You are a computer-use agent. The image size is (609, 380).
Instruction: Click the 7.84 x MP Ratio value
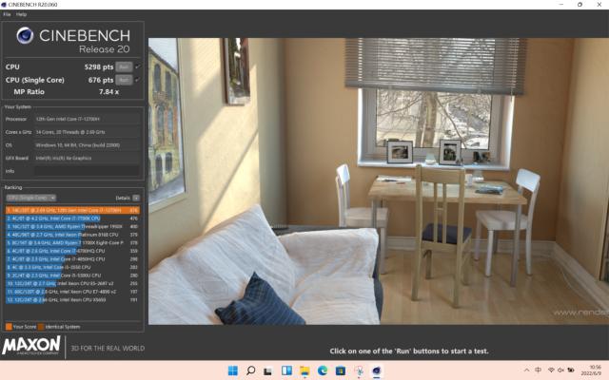click(109, 92)
